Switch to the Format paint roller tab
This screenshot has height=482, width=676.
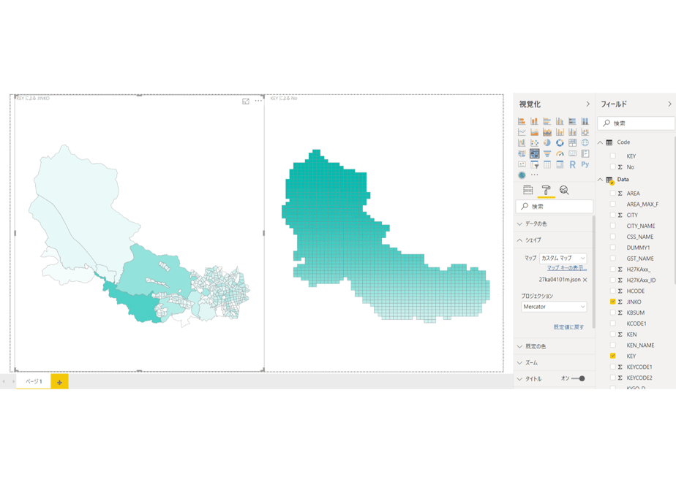click(x=546, y=190)
